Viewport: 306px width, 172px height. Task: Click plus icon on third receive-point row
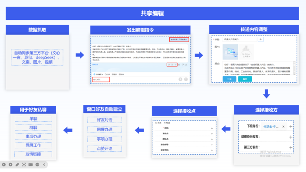[x=212, y=139]
